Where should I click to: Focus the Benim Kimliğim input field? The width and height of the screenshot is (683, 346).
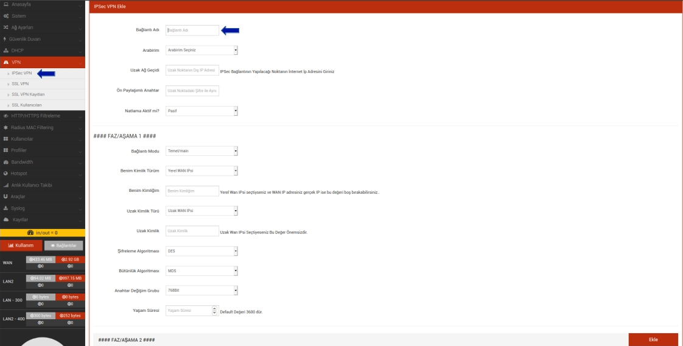[192, 191]
